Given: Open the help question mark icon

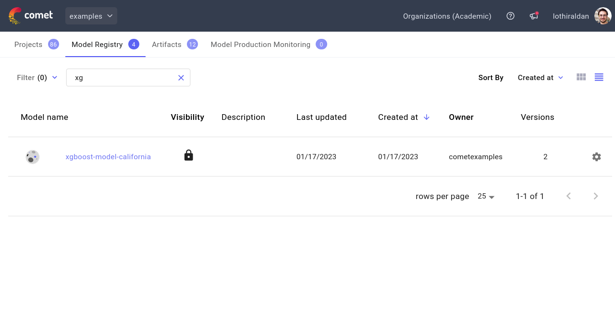Looking at the screenshot, I should (x=510, y=16).
